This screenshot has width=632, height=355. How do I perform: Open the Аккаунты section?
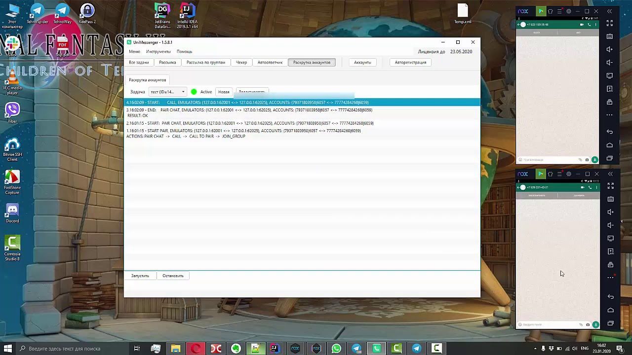tap(362, 62)
